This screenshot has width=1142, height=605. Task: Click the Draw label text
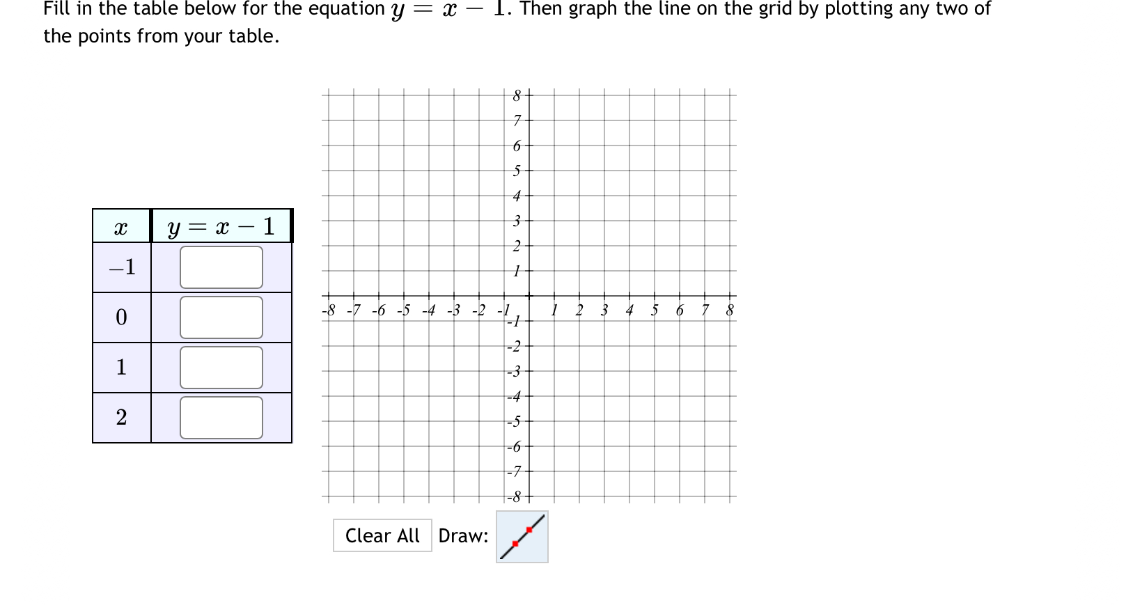463,536
